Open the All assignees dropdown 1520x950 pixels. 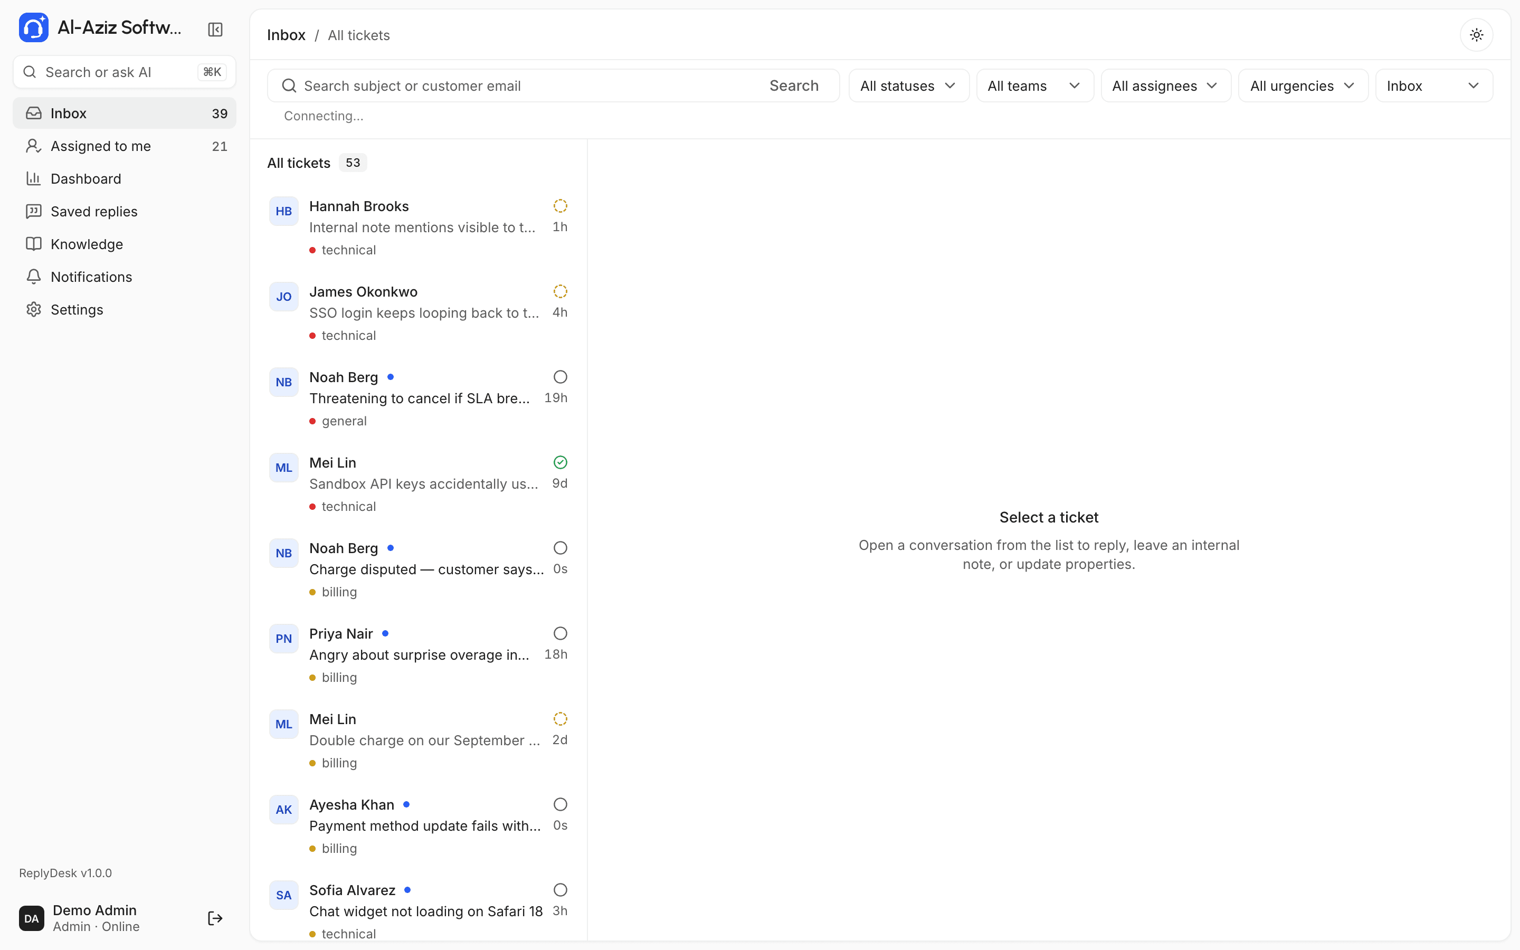tap(1166, 85)
